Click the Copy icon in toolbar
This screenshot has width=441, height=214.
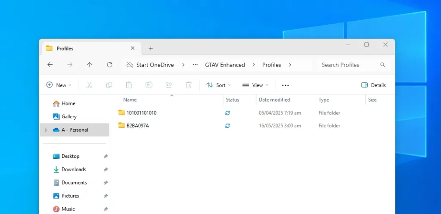pyautogui.click(x=109, y=85)
